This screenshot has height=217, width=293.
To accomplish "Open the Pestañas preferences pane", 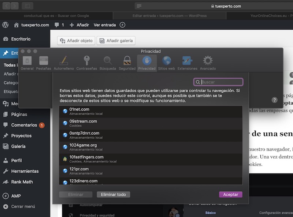I will point(44,63).
